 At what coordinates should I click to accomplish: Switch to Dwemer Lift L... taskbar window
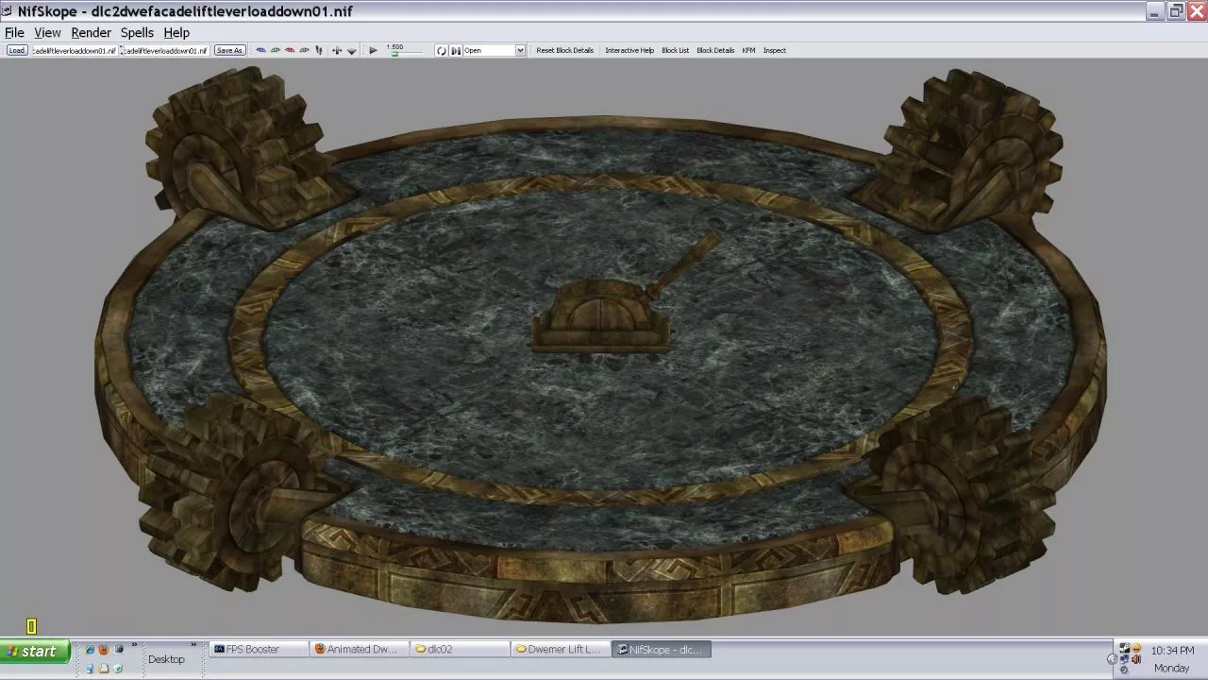point(562,649)
